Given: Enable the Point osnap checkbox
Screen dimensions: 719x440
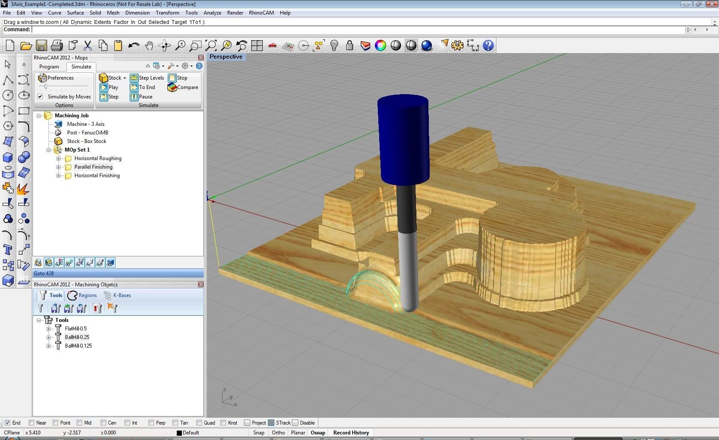Looking at the screenshot, I should point(55,422).
